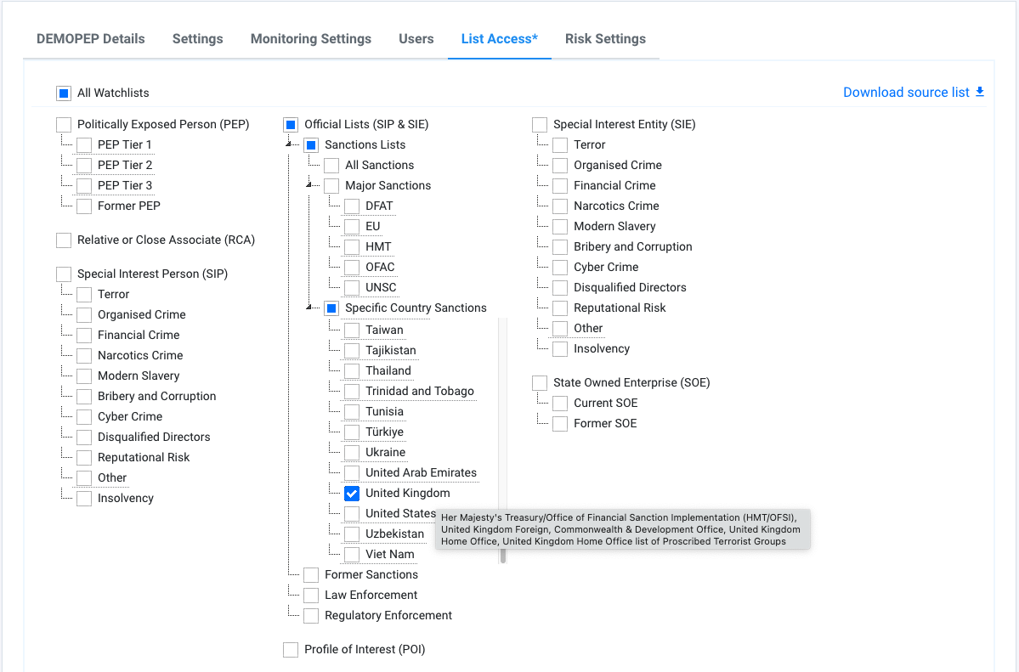Select the Ukraine country sanctions checkbox
1019x672 pixels.
coord(352,453)
